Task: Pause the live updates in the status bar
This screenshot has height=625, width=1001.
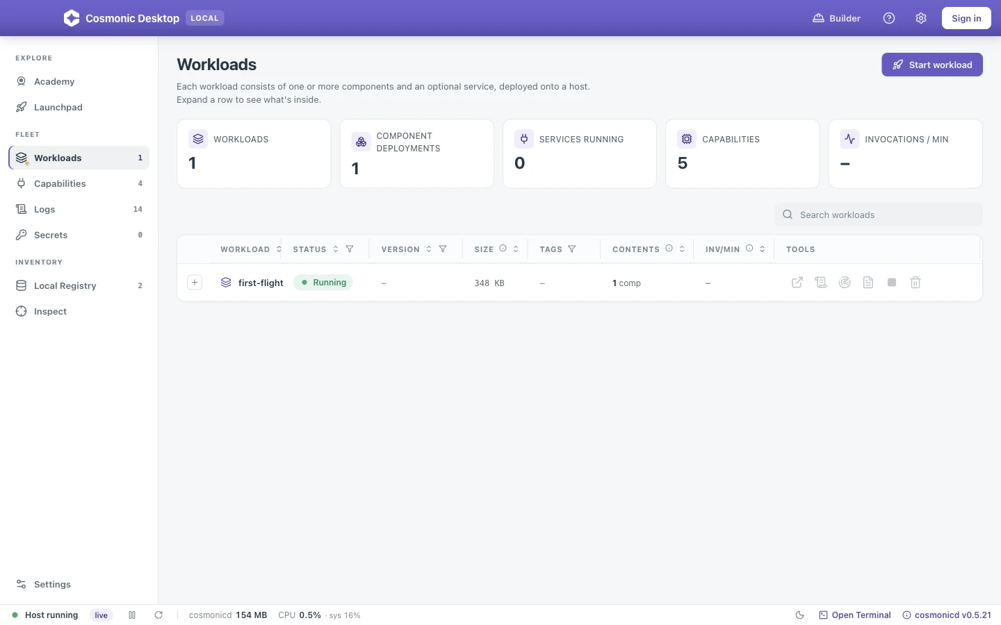Action: (x=132, y=615)
